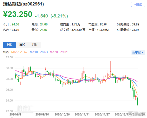
Task: Click the 2020/10/26 date label
Action: pyautogui.click(x=62, y=114)
